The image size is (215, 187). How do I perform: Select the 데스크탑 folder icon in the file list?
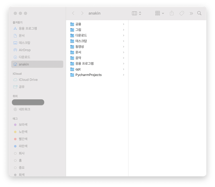click(72, 41)
